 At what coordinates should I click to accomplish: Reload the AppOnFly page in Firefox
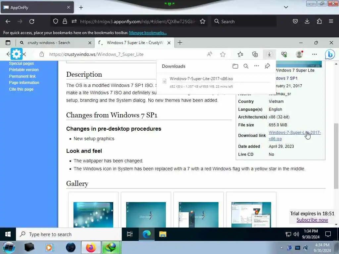pyautogui.click(x=32, y=21)
